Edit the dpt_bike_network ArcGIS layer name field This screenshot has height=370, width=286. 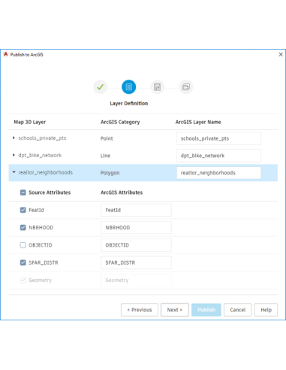(218, 156)
